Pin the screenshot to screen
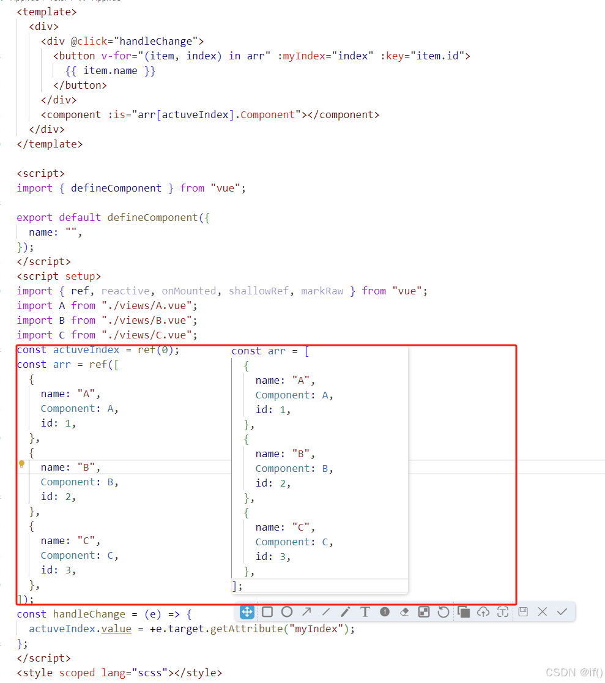Viewport: 605px width, 683px height. 502,611
